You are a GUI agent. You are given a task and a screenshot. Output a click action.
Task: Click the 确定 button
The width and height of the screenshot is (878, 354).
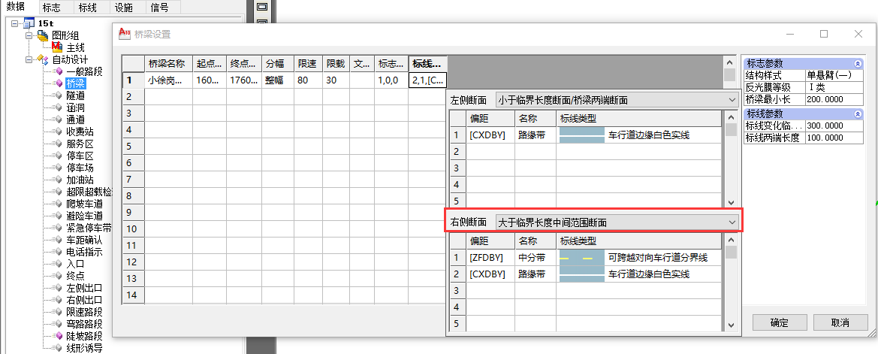click(x=779, y=322)
